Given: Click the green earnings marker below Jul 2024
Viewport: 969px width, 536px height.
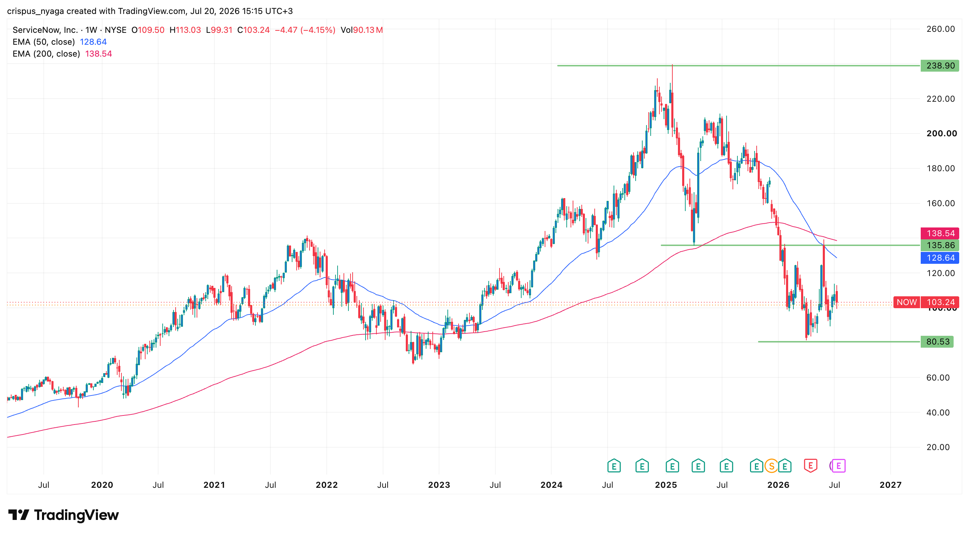Looking at the screenshot, I should click(614, 466).
